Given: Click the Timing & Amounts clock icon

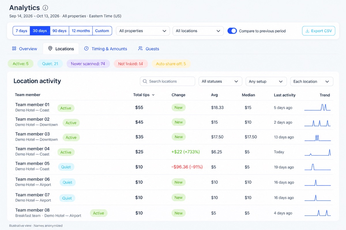Looking at the screenshot, I should [x=86, y=49].
